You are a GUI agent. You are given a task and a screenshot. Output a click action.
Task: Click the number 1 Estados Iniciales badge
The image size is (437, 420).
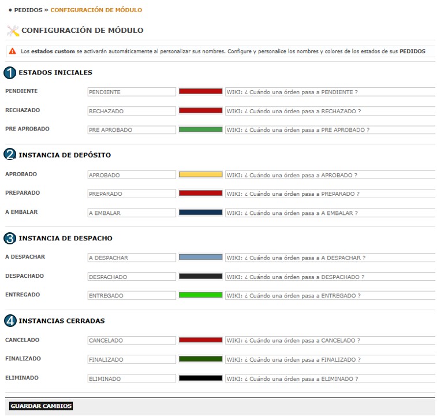(x=10, y=73)
